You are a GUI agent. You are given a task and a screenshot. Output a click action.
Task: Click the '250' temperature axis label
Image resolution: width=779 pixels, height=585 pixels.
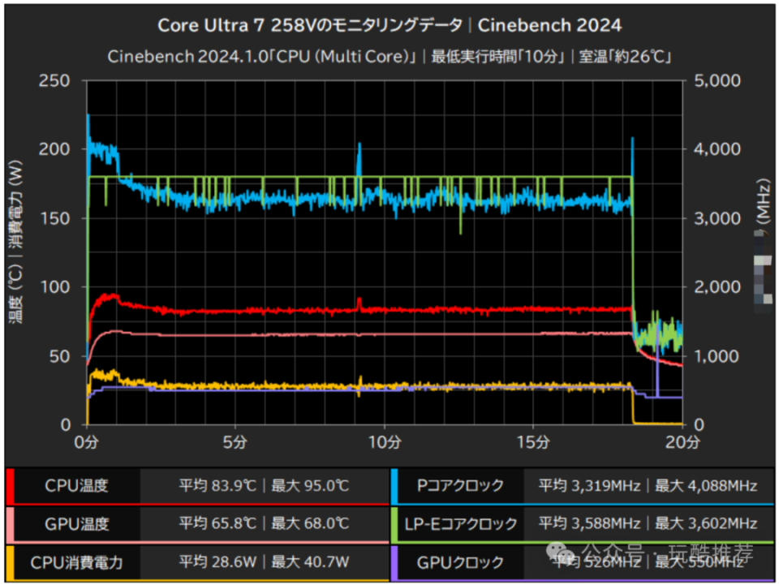tap(54, 81)
